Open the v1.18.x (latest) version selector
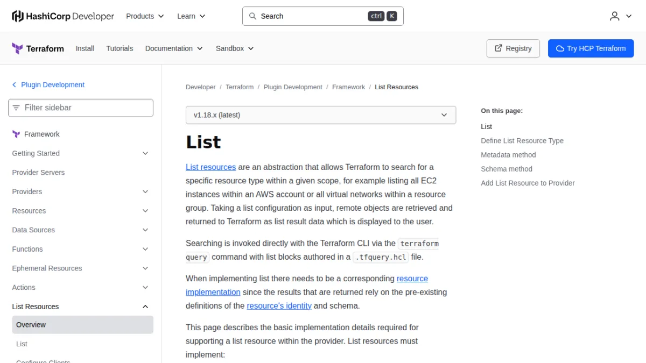646x363 pixels. pos(321,115)
